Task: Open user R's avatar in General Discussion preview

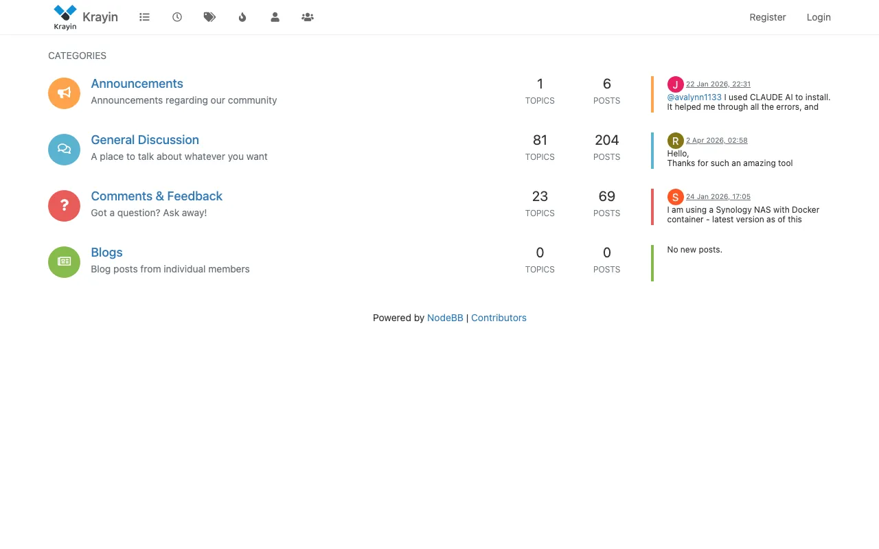Action: point(676,141)
